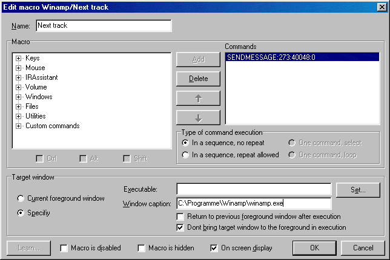
Task: Select the Volume label in the tree
Action: coord(36,87)
